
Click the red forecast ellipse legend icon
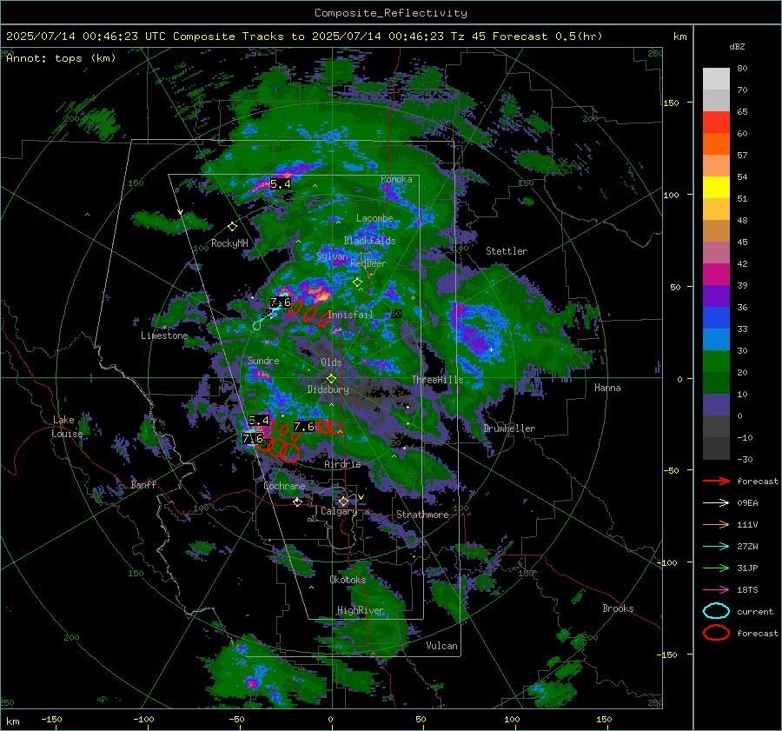(x=716, y=633)
